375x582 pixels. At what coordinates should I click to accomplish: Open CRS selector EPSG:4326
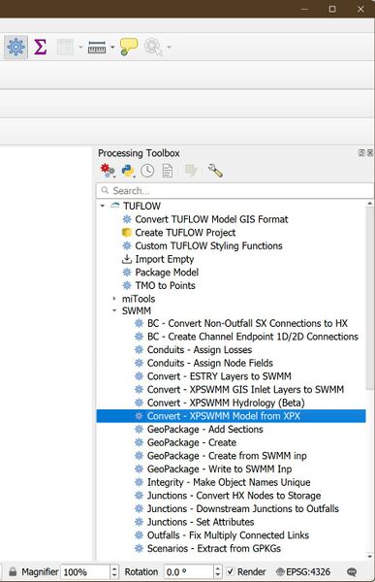(303, 571)
